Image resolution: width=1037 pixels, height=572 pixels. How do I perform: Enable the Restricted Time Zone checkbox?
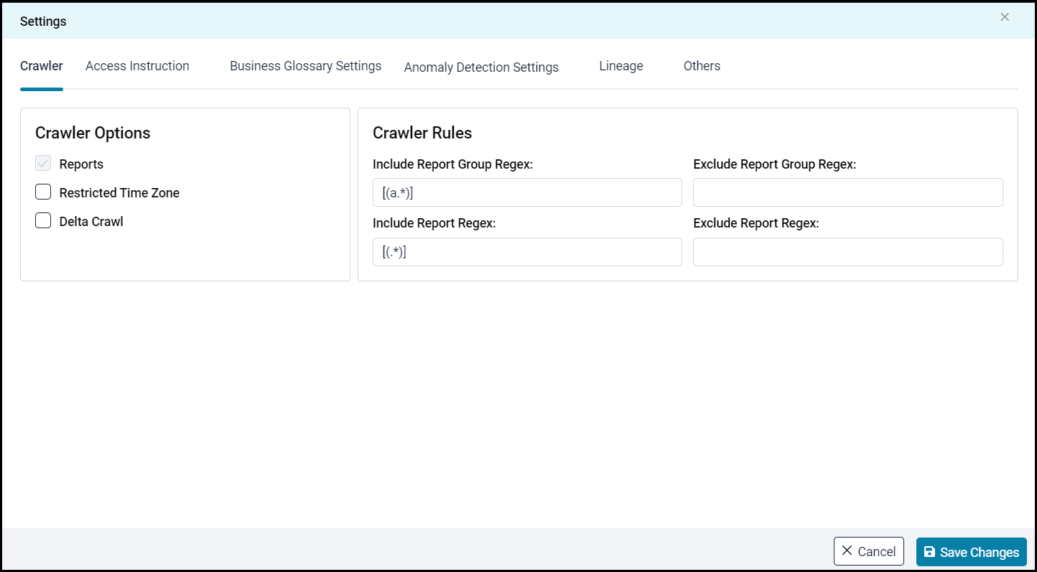coord(43,192)
